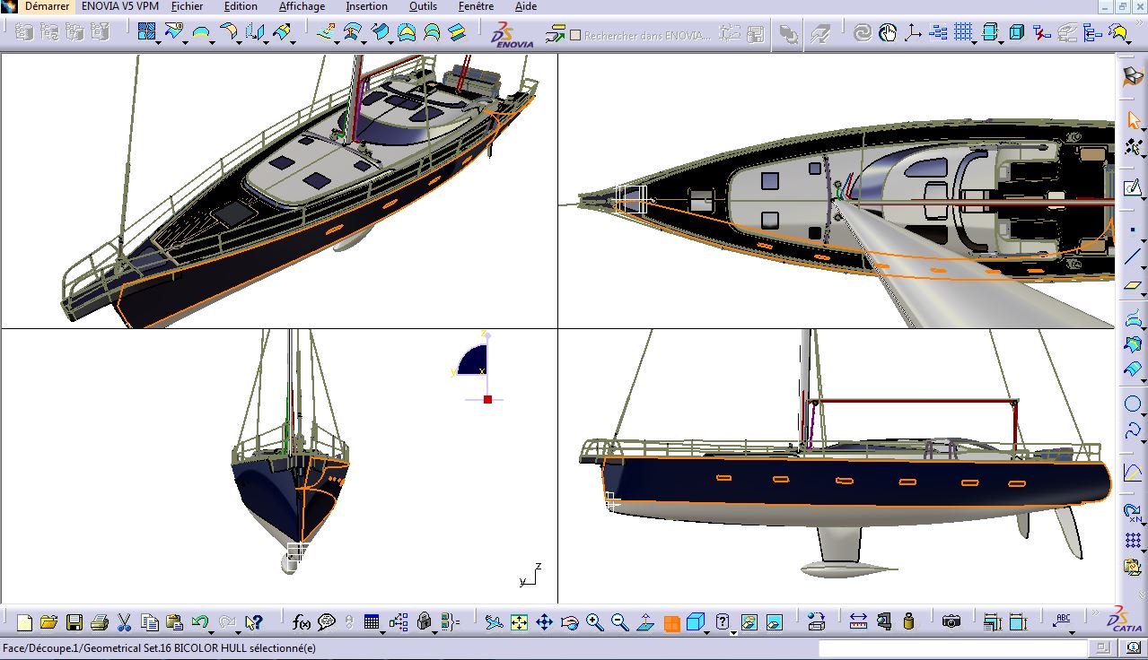1148x660 pixels.
Task: Open the Edition menu
Action: point(241,6)
